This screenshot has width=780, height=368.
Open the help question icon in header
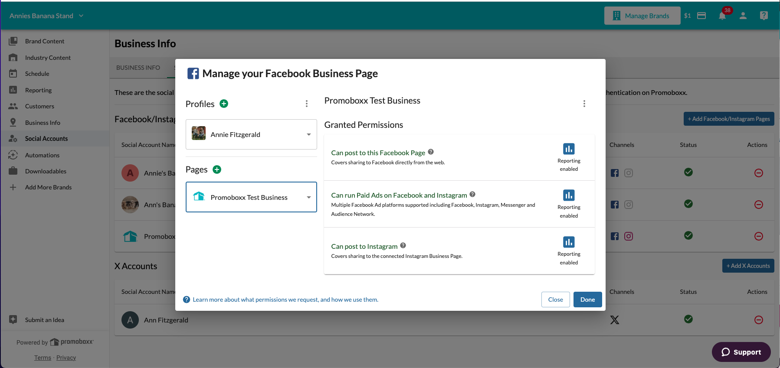[x=764, y=16]
